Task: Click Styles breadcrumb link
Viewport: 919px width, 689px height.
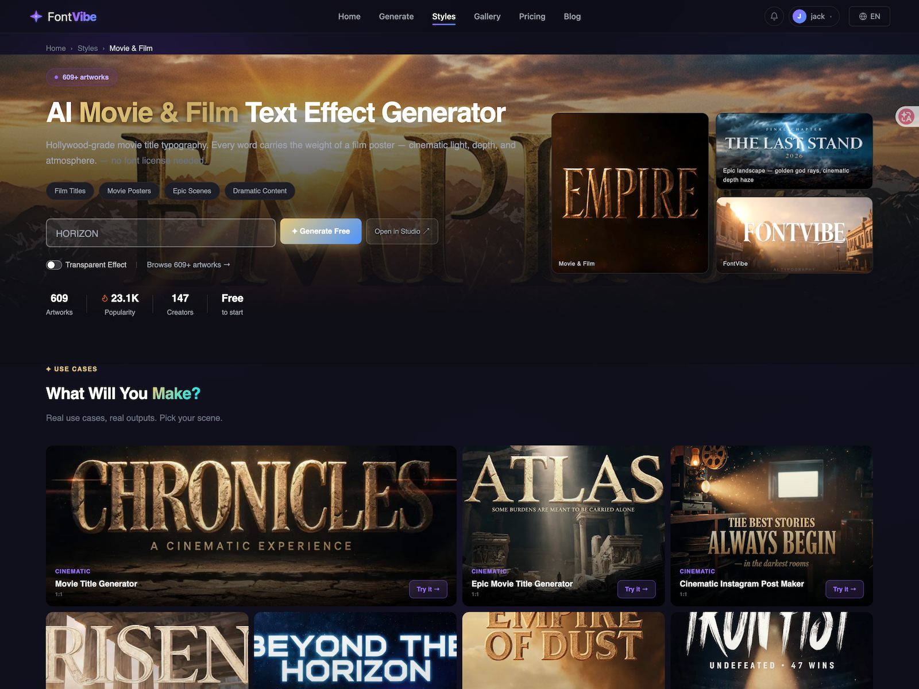Action: 87,48
